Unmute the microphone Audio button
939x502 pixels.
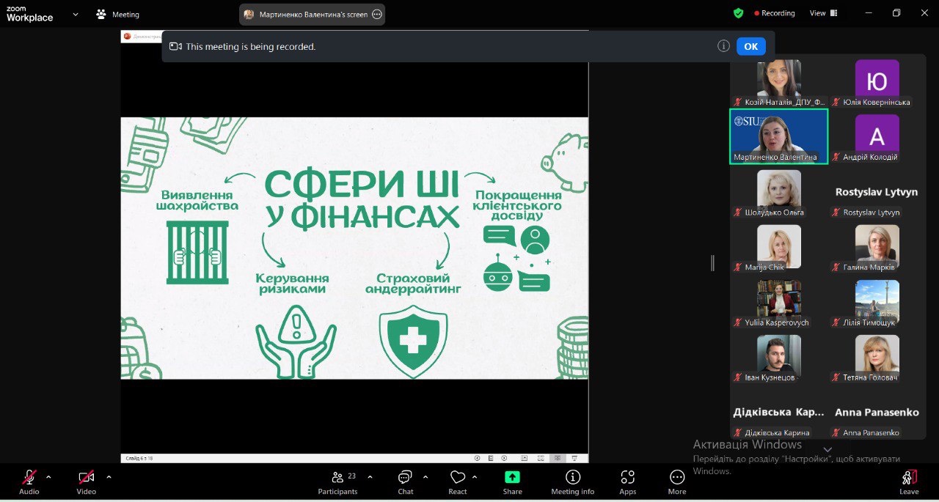click(29, 481)
